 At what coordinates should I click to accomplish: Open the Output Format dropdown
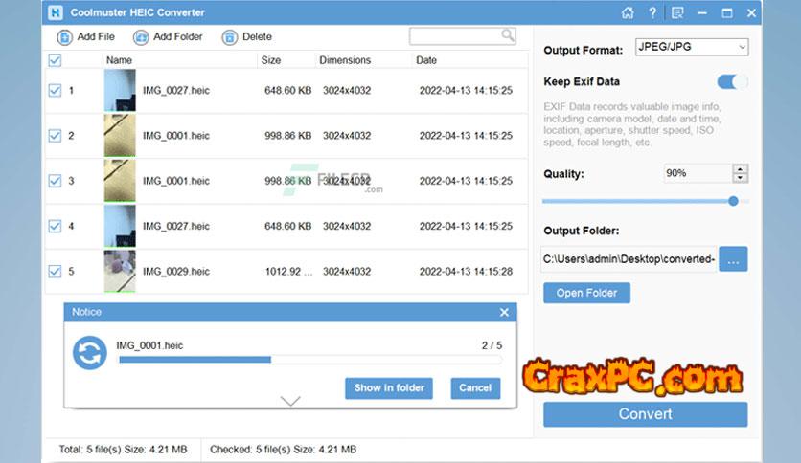[689, 48]
